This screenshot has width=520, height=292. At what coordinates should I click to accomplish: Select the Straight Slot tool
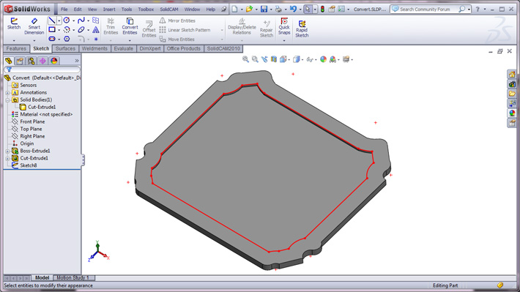tap(52, 39)
